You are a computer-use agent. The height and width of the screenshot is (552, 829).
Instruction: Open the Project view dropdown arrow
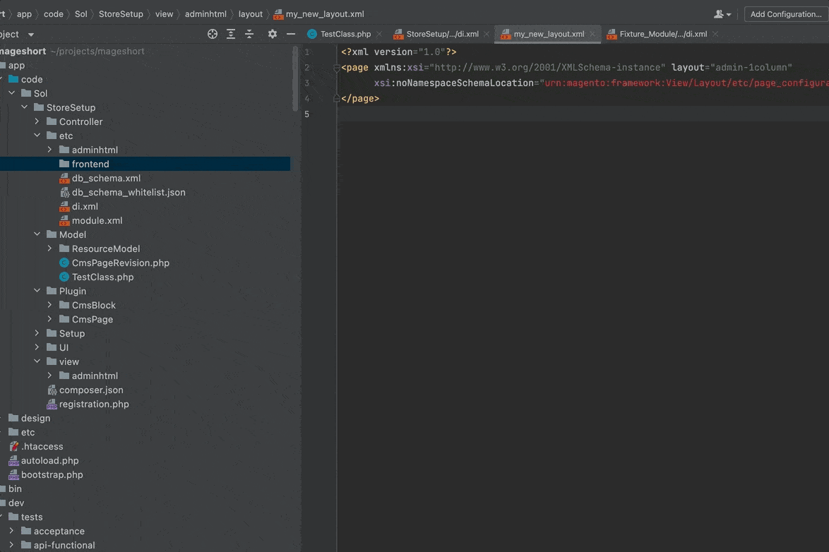pos(30,35)
